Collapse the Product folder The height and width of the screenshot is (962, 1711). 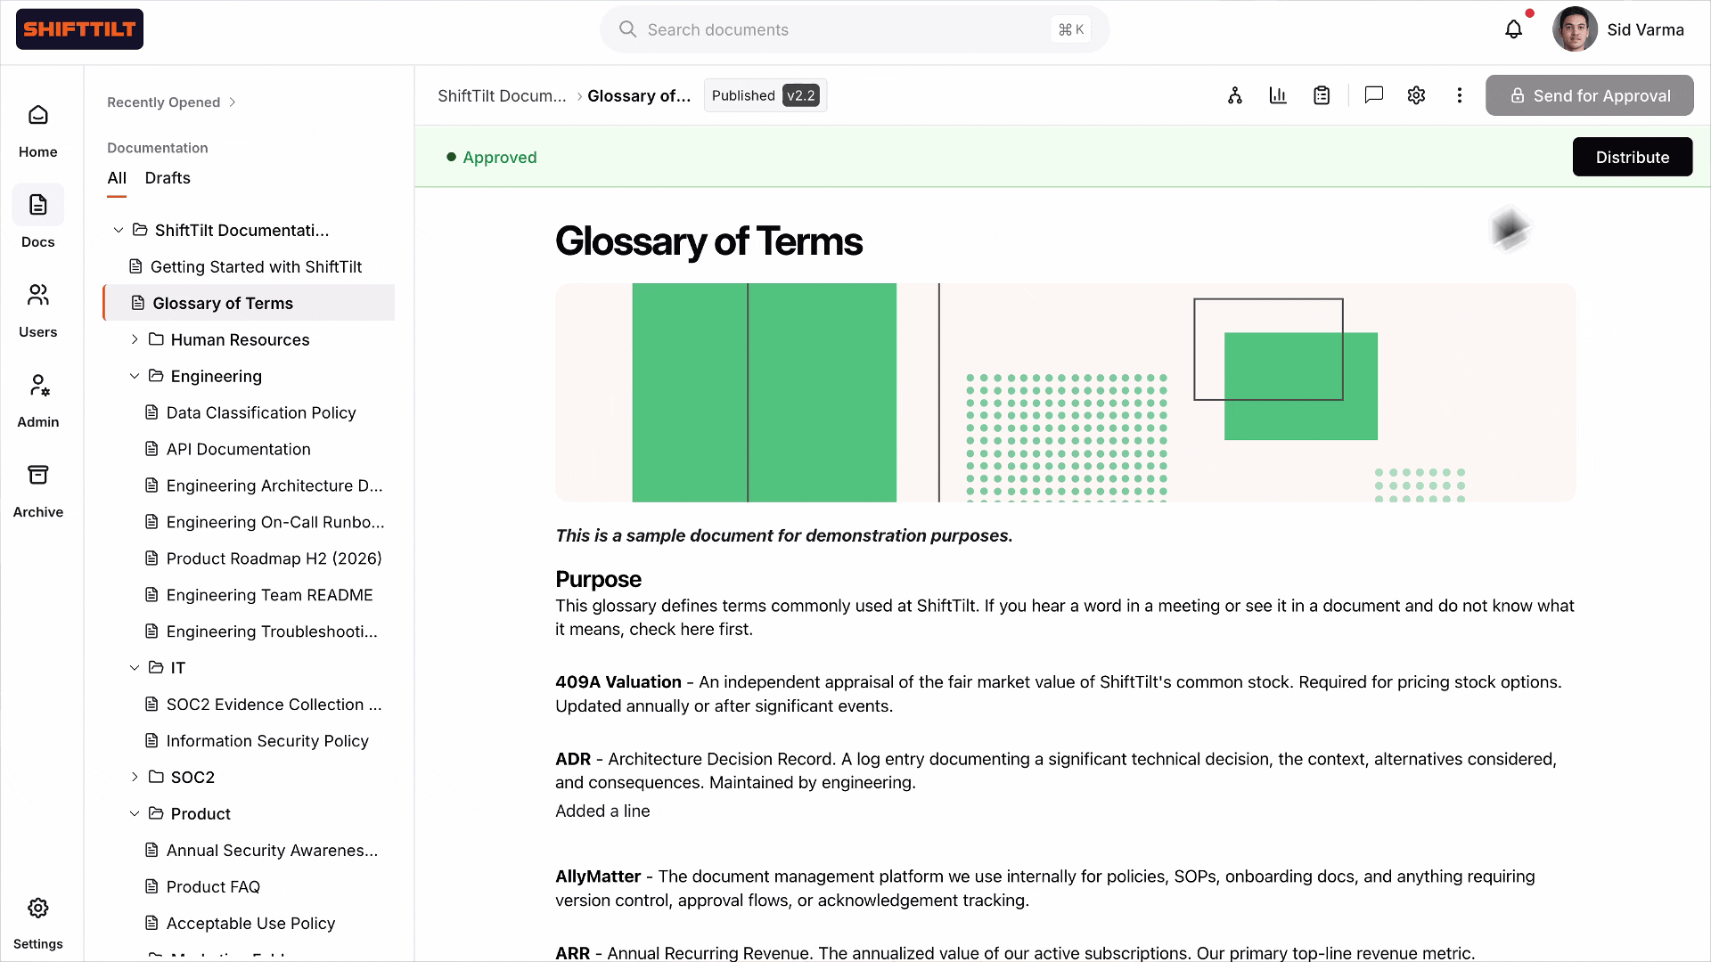[135, 813]
